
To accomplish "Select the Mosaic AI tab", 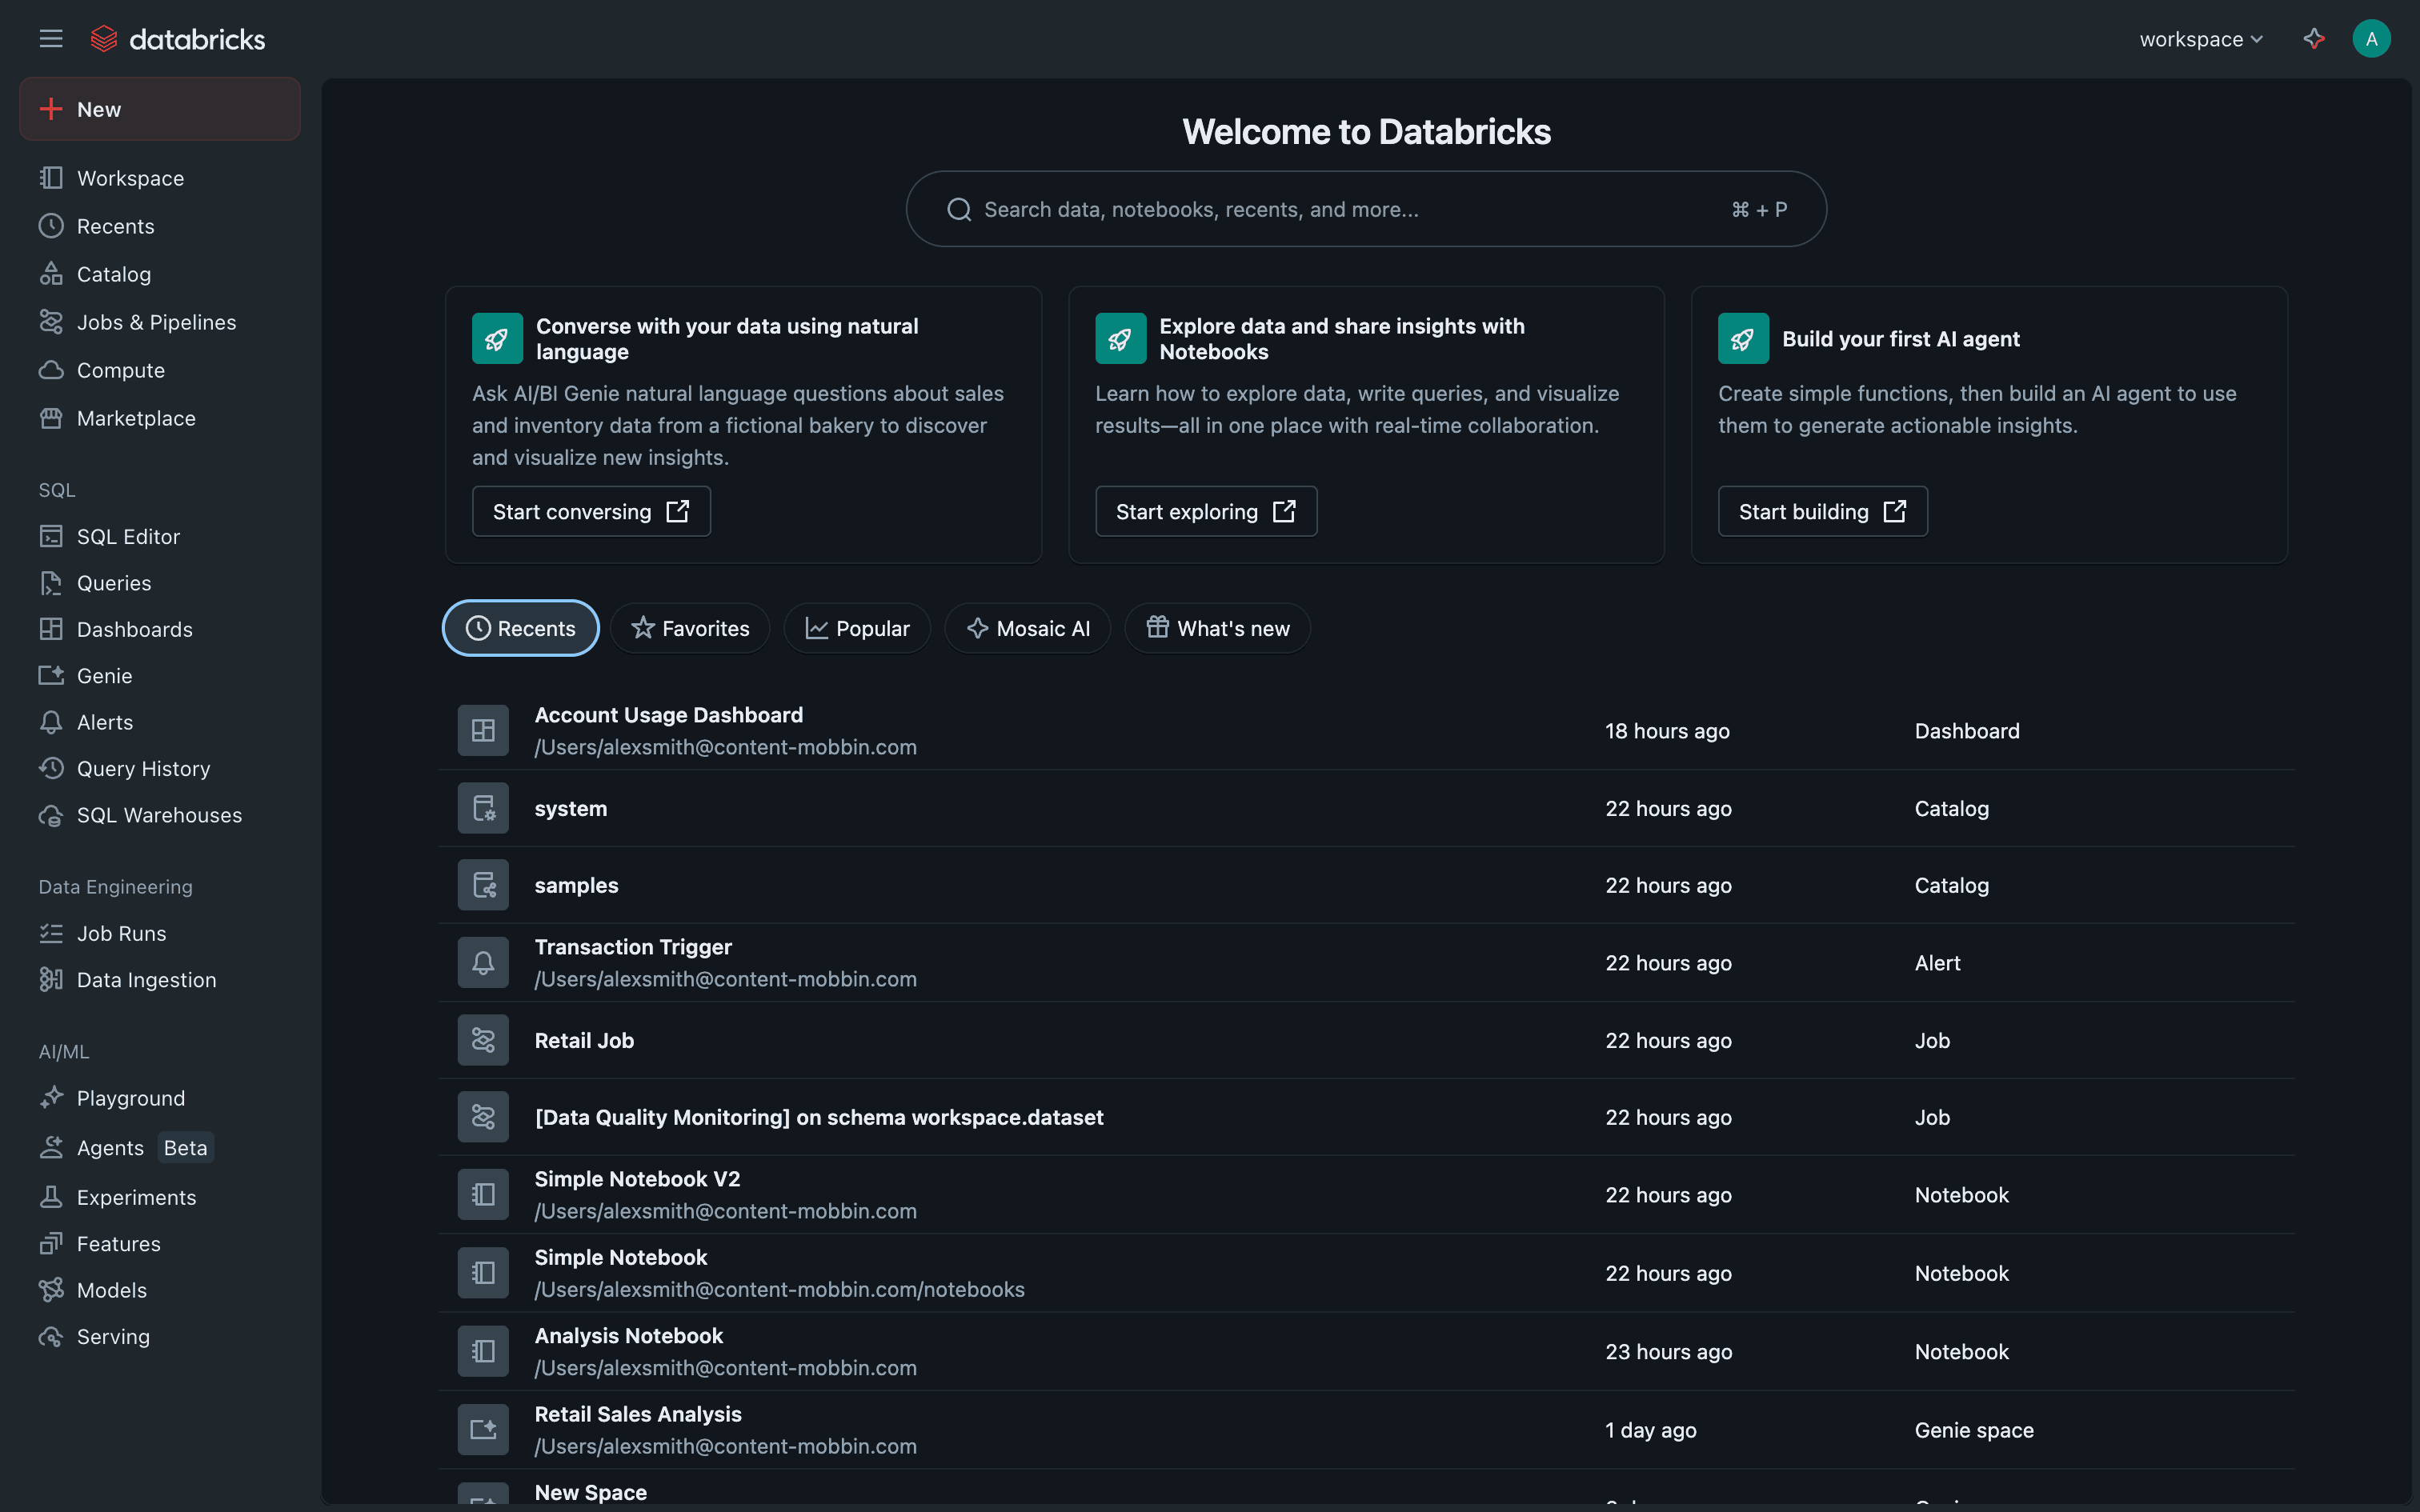I will (1027, 628).
